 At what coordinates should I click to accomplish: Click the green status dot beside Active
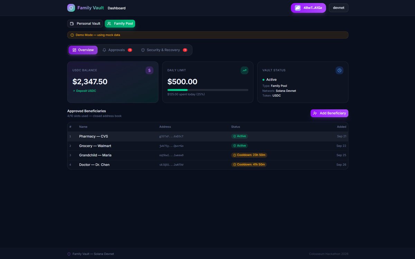click(264, 80)
